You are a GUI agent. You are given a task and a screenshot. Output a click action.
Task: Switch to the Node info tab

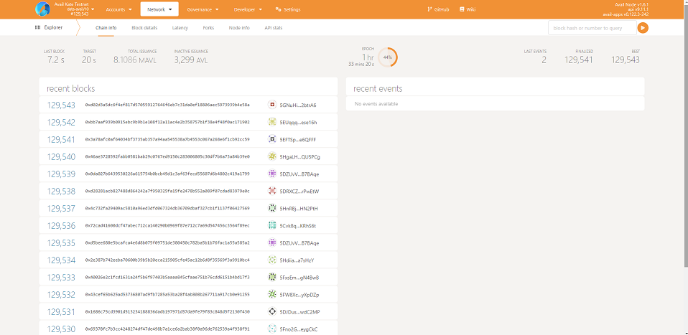(x=239, y=27)
